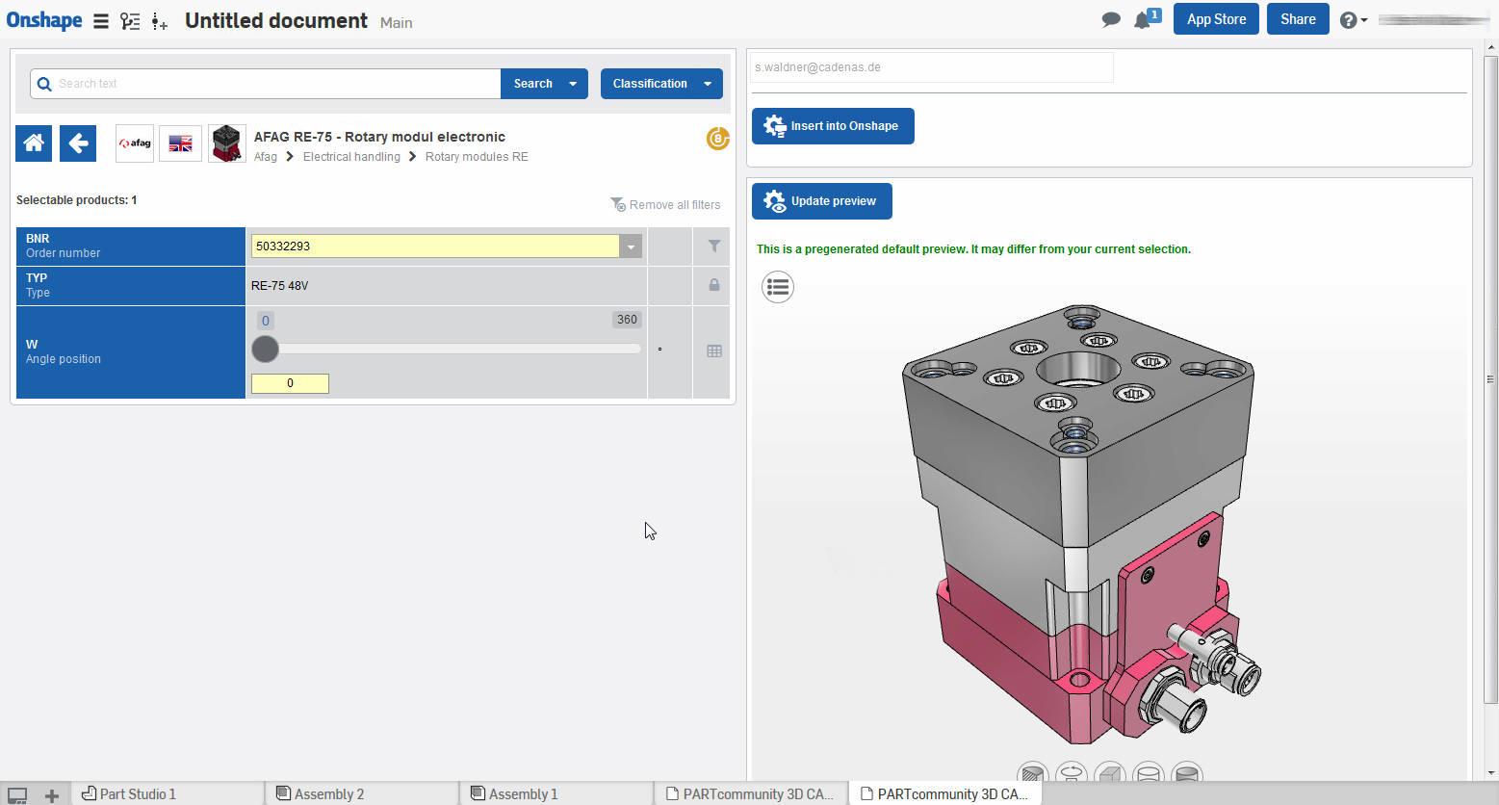This screenshot has height=805, width=1499.
Task: Click the angle value input showing 0
Action: [x=290, y=383]
